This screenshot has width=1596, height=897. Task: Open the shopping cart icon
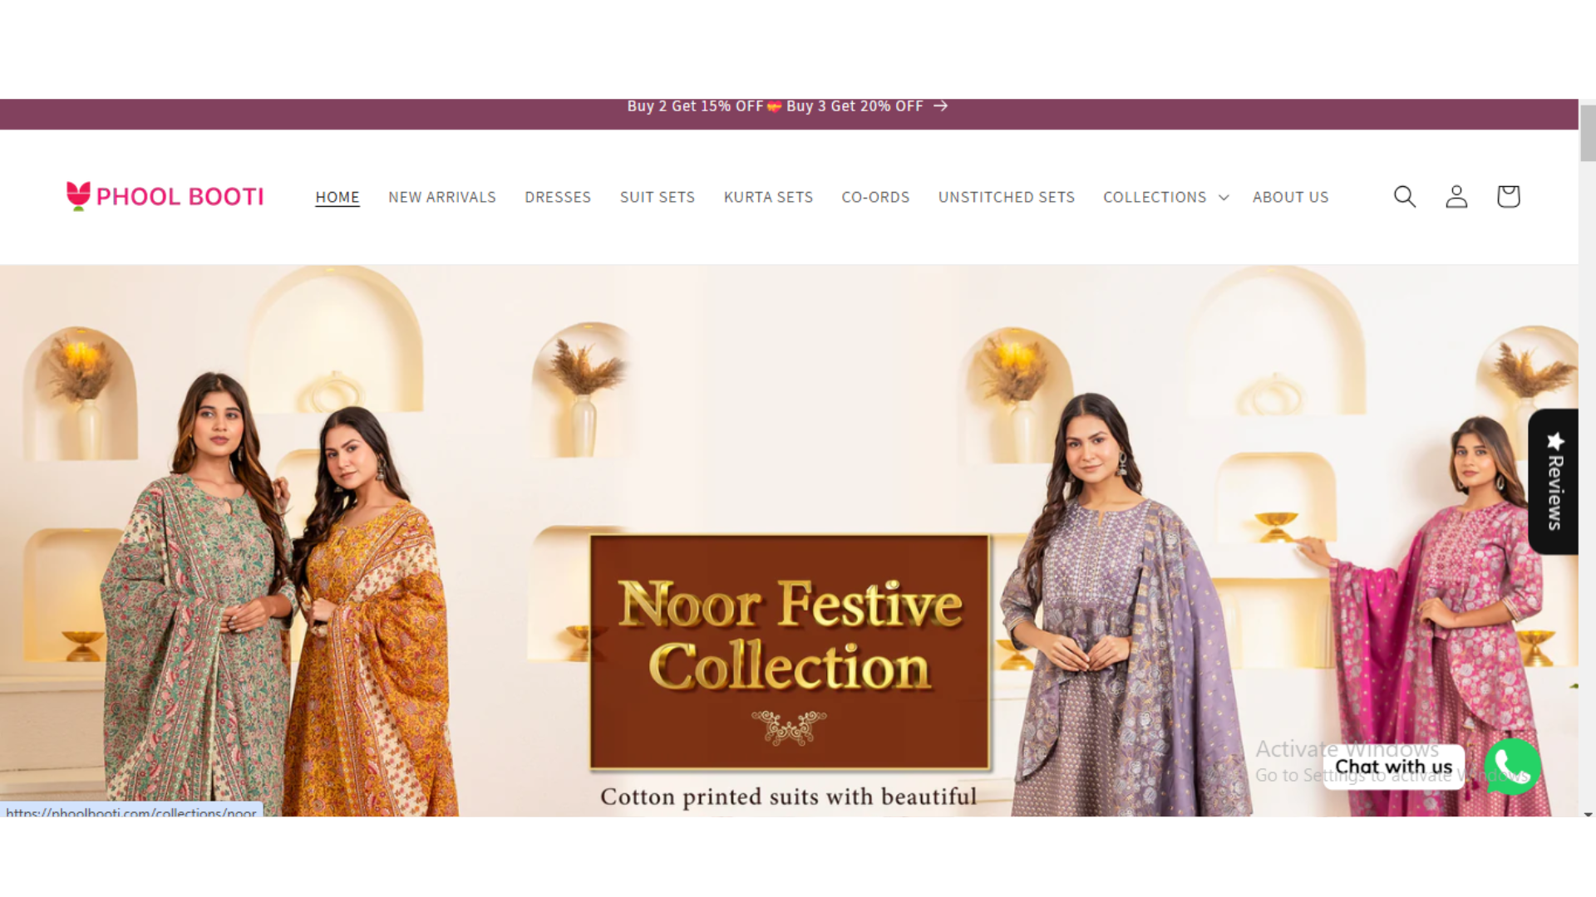[x=1508, y=197]
